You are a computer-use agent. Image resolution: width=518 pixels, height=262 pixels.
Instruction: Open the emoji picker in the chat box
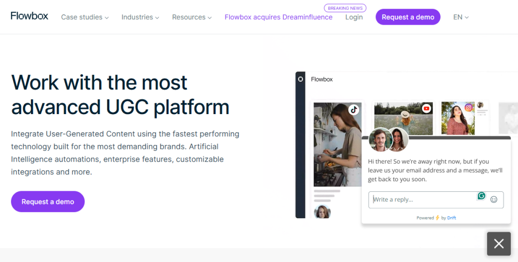coord(494,199)
